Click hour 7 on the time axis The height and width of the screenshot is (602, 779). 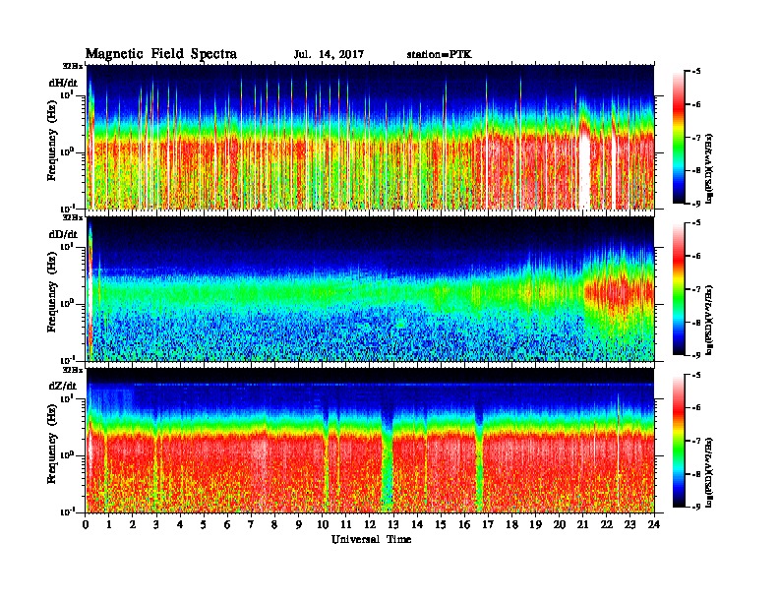point(252,525)
